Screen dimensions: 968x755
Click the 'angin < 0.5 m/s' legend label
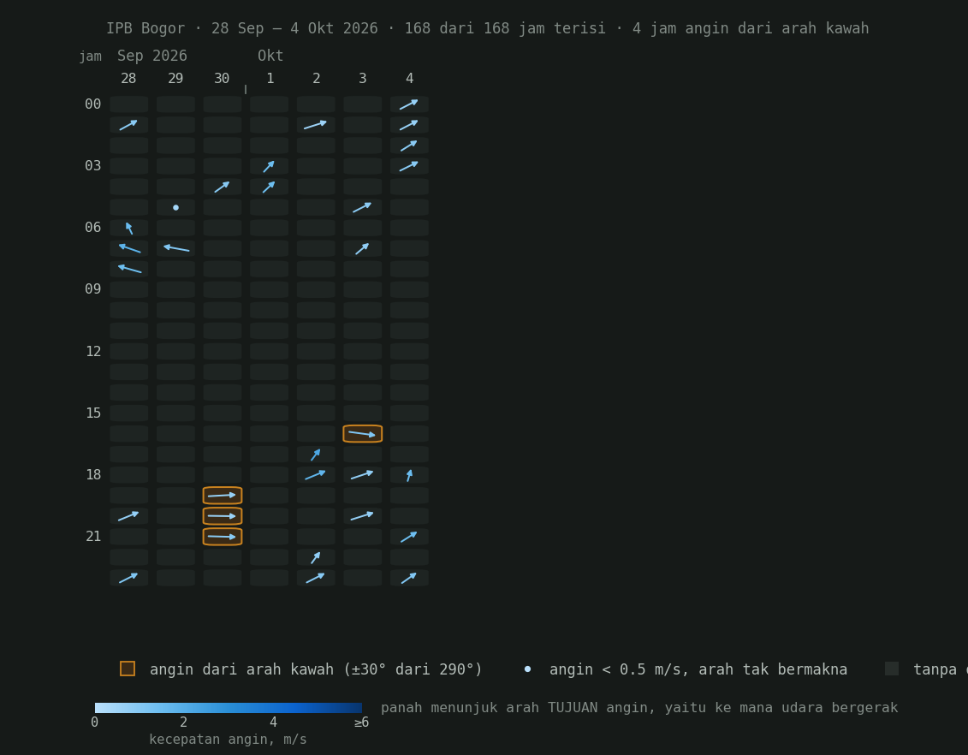tap(698, 669)
